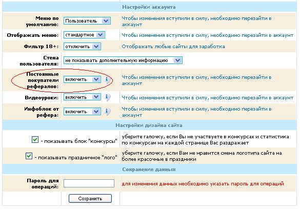Untick the показывать блок "конкурсы" checkbox
Viewport: 300px width, 211px height.
coord(35,140)
